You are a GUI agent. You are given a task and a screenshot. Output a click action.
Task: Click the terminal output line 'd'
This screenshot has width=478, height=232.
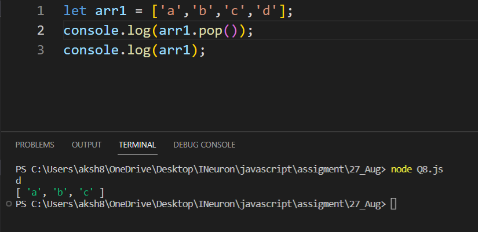(19, 181)
